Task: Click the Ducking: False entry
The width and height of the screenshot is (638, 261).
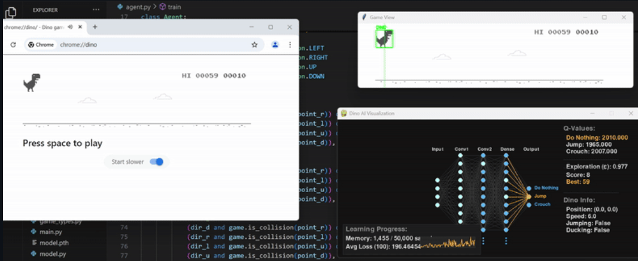Action: click(588, 230)
